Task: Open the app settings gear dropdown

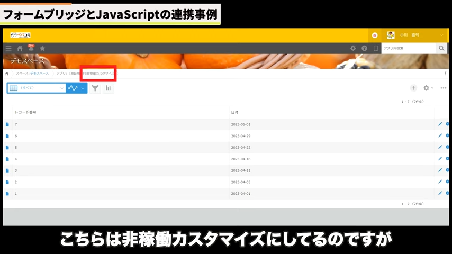Action: pos(428,88)
